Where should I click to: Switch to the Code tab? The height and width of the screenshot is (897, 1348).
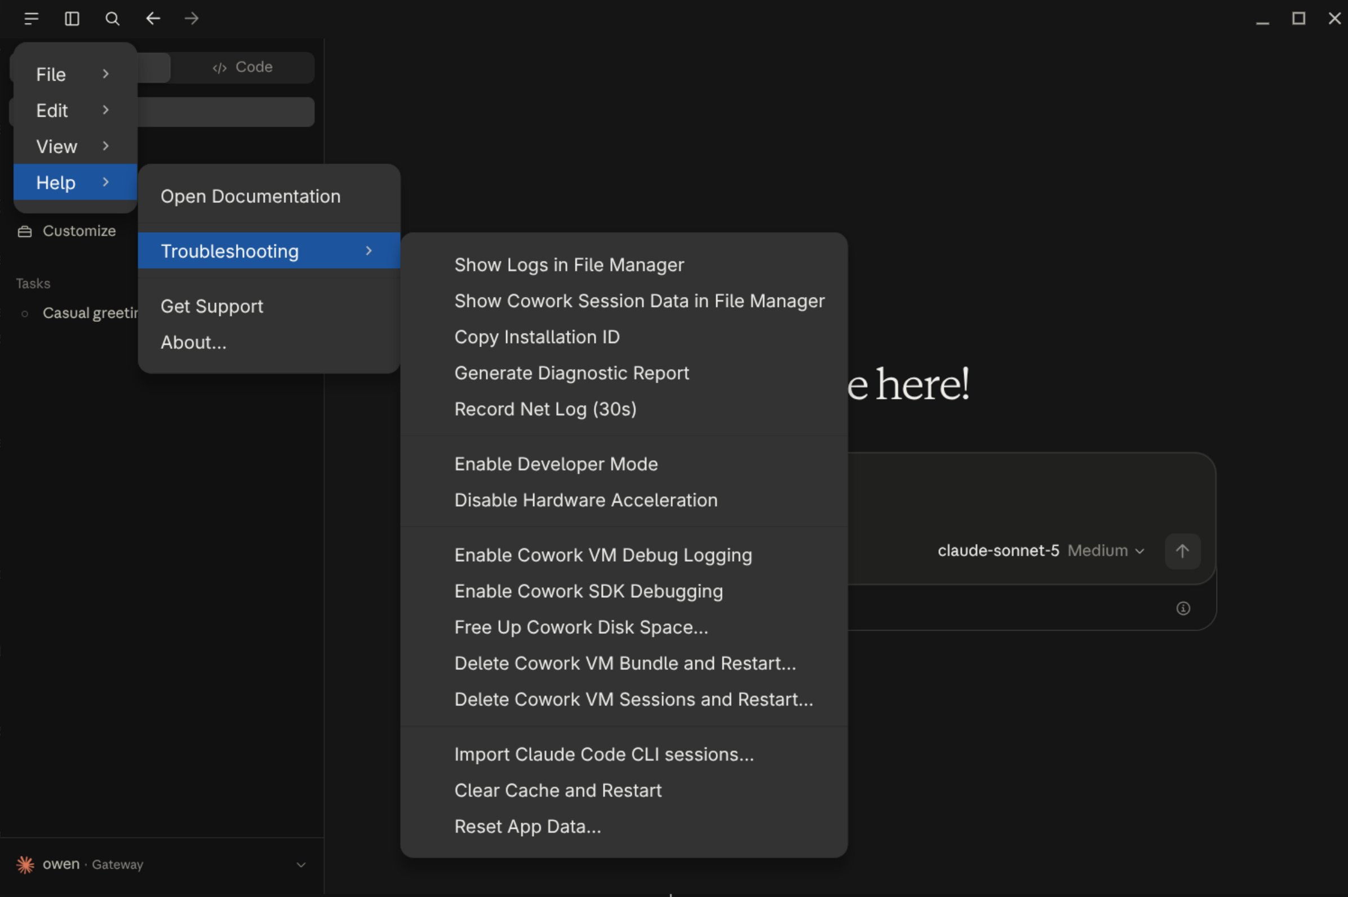click(x=242, y=68)
